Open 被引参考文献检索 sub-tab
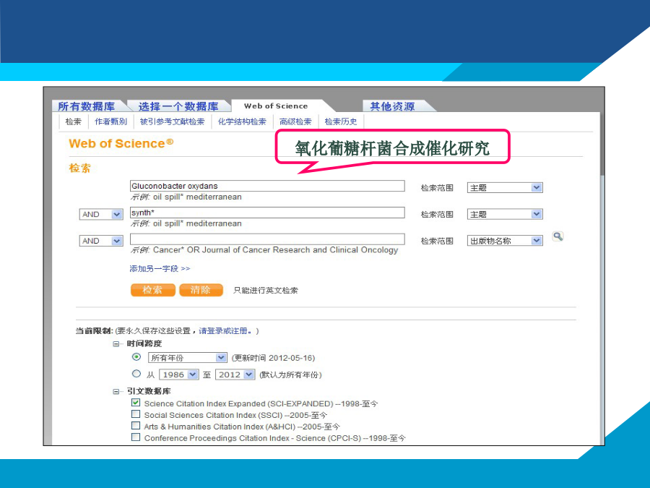 tap(172, 121)
